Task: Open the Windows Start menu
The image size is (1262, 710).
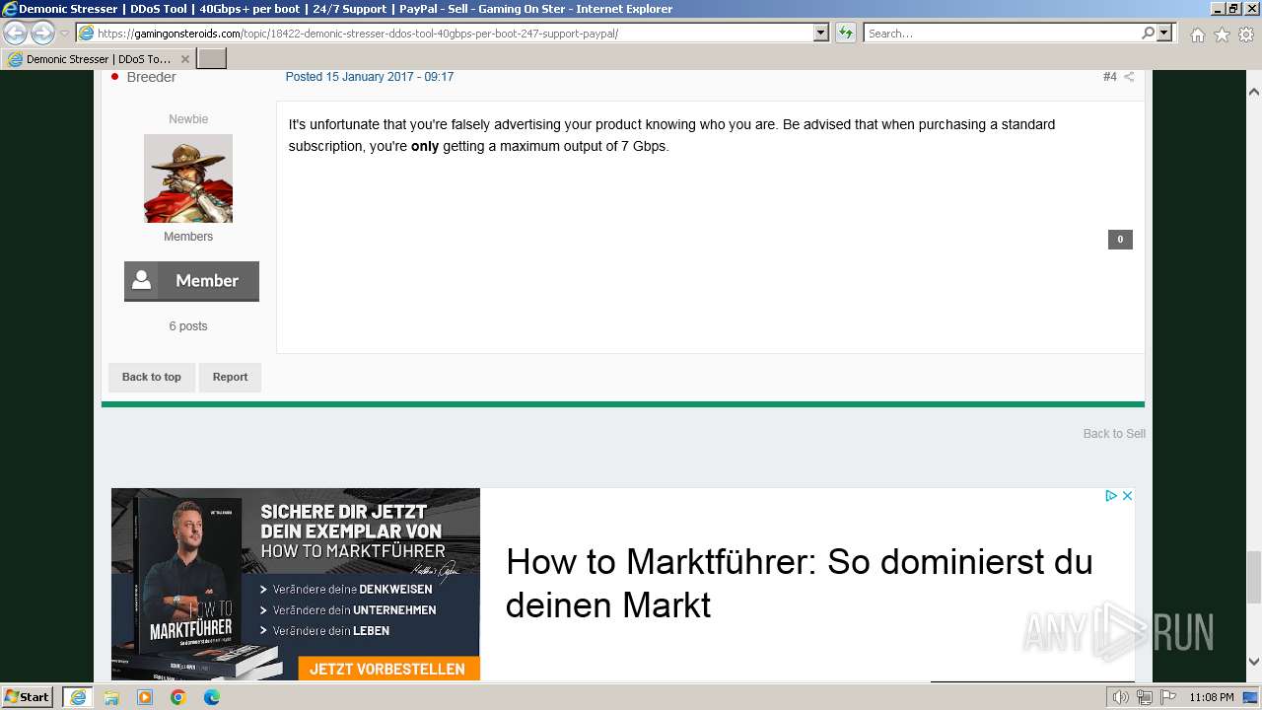Action: click(x=28, y=697)
